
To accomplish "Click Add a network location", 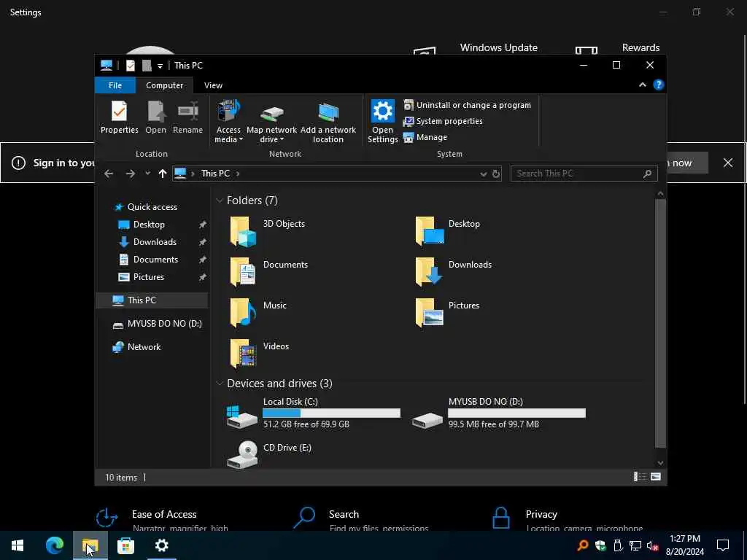I will [328, 122].
